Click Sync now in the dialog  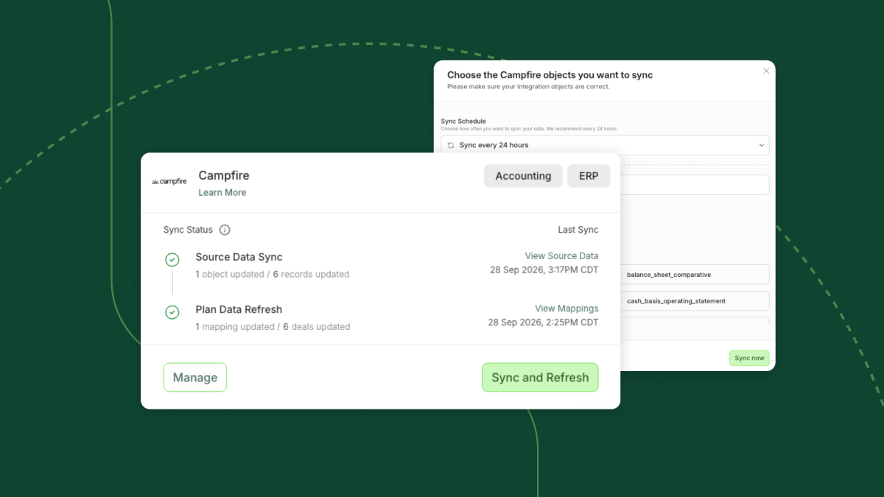[749, 358]
